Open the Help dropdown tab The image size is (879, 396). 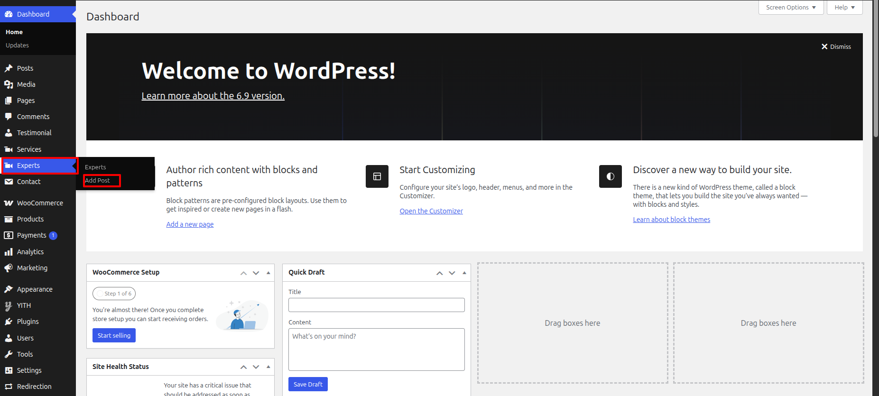tap(844, 8)
